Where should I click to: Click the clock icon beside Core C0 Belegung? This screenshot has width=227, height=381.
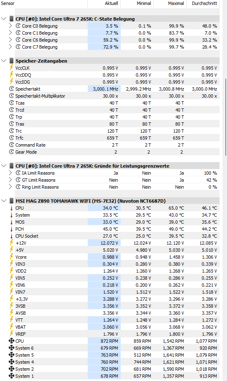pyautogui.click(x=18, y=26)
